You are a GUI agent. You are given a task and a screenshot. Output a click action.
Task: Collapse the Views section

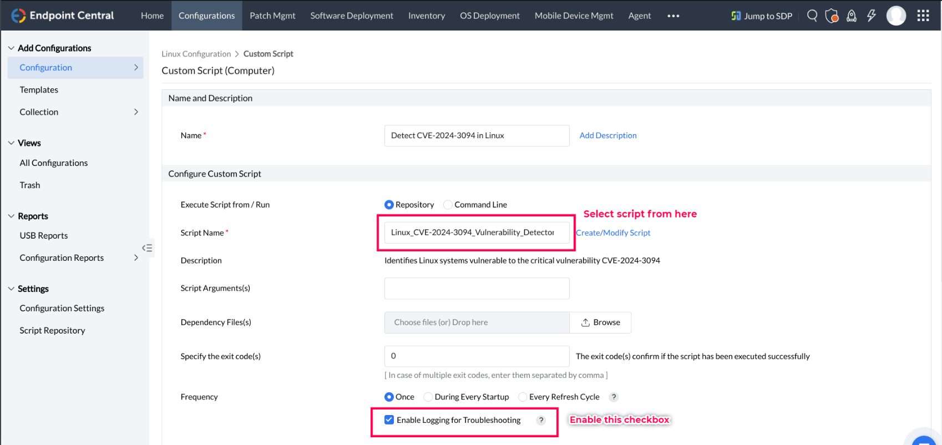(11, 143)
